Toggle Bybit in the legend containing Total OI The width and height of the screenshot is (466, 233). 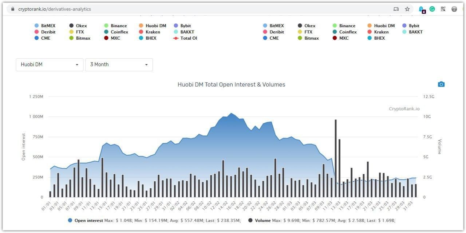click(x=182, y=26)
